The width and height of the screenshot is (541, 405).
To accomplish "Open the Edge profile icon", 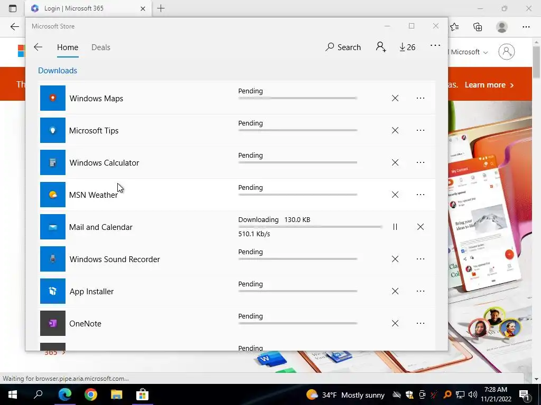I will [502, 27].
